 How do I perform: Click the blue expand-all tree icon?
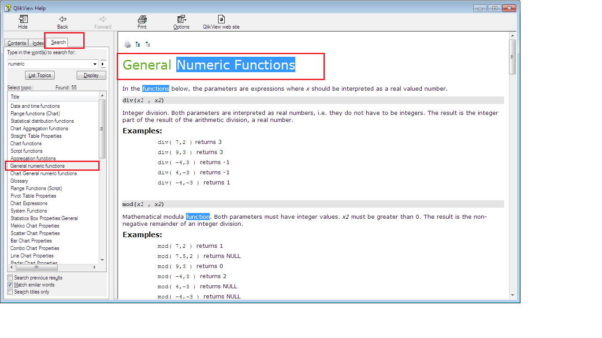pos(138,44)
